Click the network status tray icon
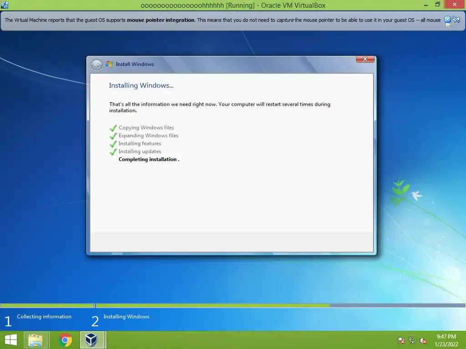This screenshot has width=466, height=349. point(412,340)
